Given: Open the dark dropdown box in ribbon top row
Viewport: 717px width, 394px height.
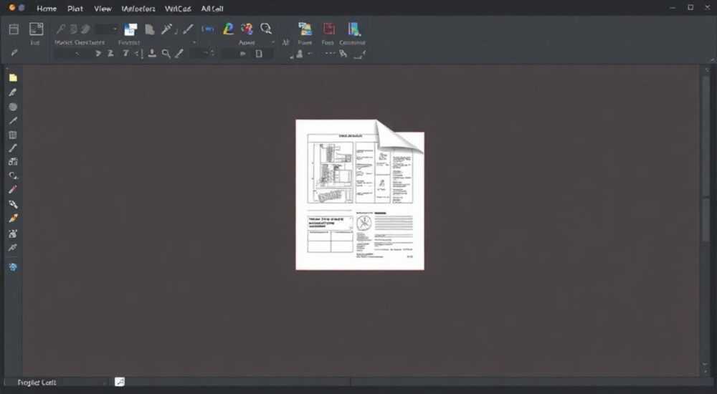Looking at the screenshot, I should tap(107, 29).
